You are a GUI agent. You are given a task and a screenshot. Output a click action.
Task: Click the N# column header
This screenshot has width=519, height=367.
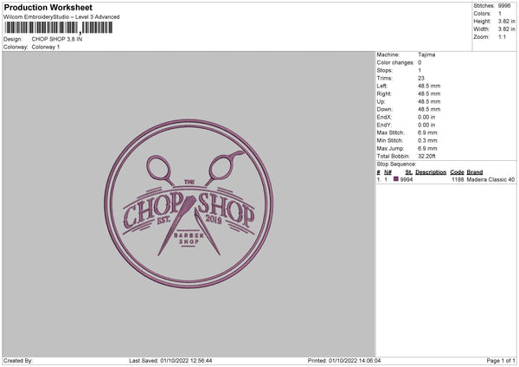388,172
